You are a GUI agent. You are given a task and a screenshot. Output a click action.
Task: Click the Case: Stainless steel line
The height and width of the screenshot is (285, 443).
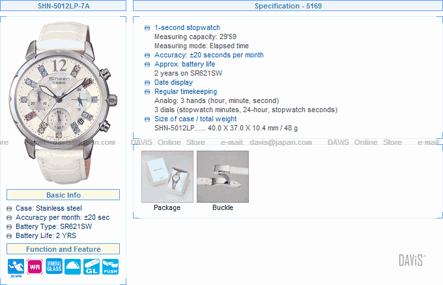click(49, 209)
